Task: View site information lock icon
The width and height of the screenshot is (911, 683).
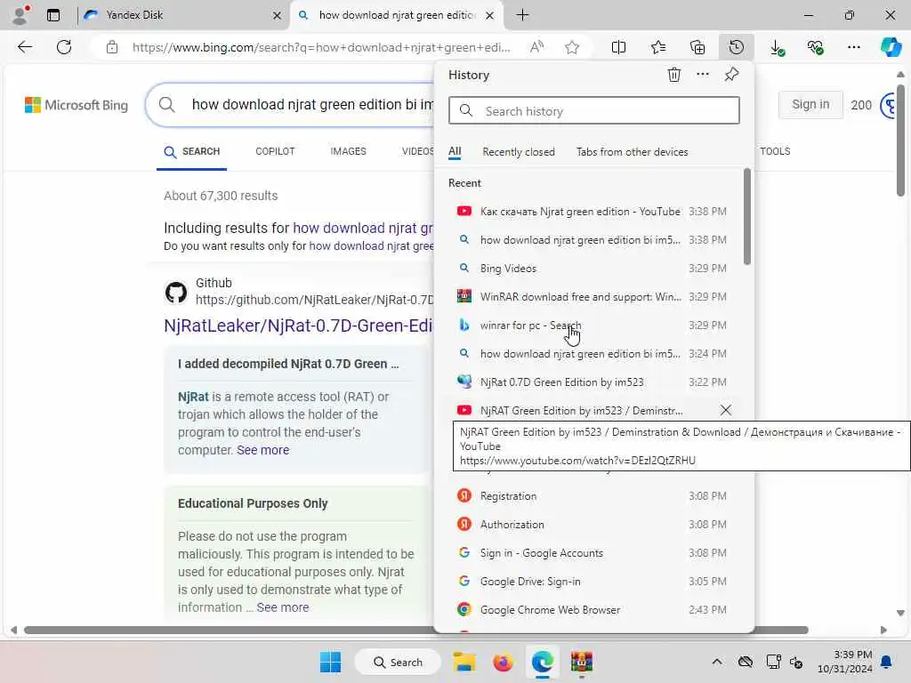Action: [x=112, y=47]
